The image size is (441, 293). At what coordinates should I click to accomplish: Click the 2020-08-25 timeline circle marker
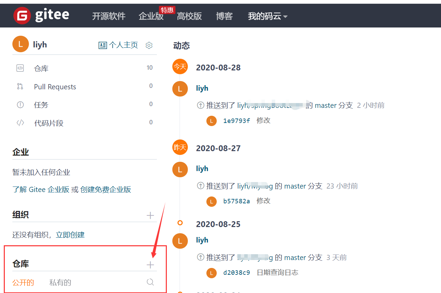[180, 223]
